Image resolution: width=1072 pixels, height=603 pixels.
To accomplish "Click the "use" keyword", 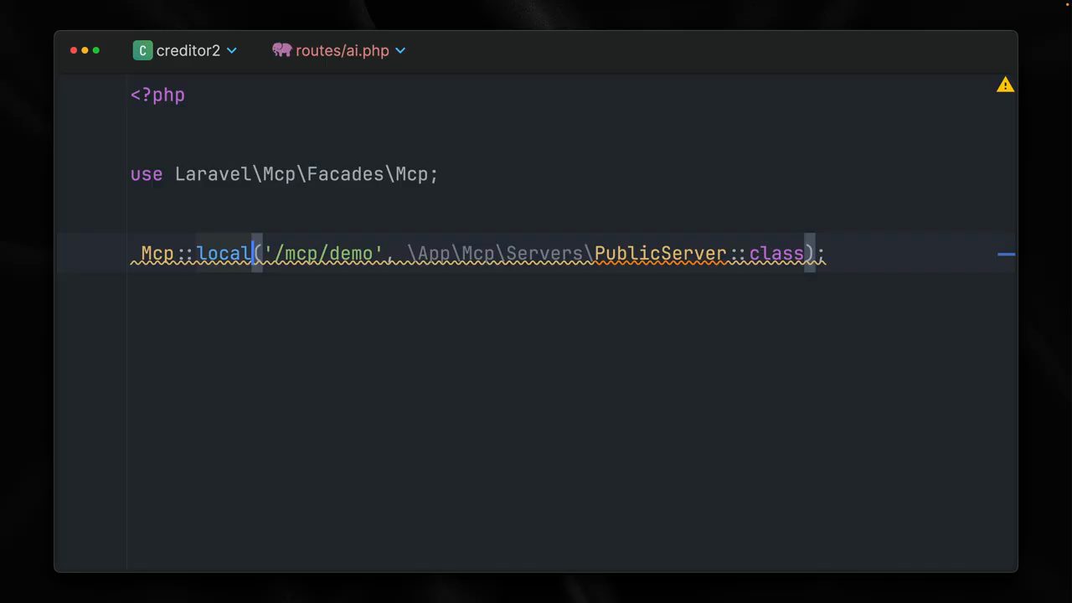I will (x=147, y=174).
